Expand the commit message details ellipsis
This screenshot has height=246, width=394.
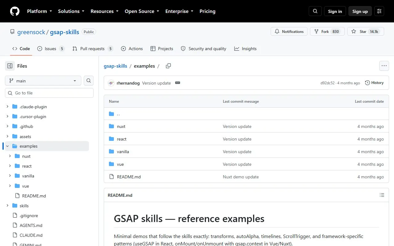(177, 83)
